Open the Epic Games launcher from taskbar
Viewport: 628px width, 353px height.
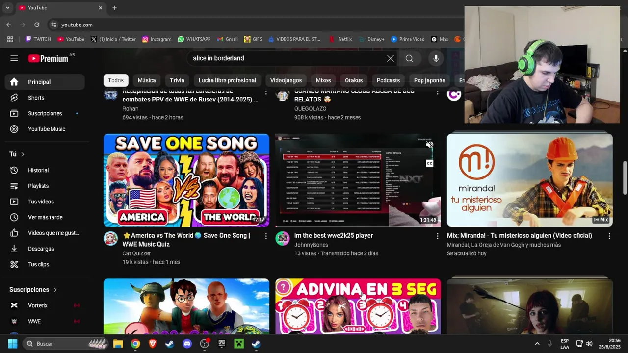point(221,344)
